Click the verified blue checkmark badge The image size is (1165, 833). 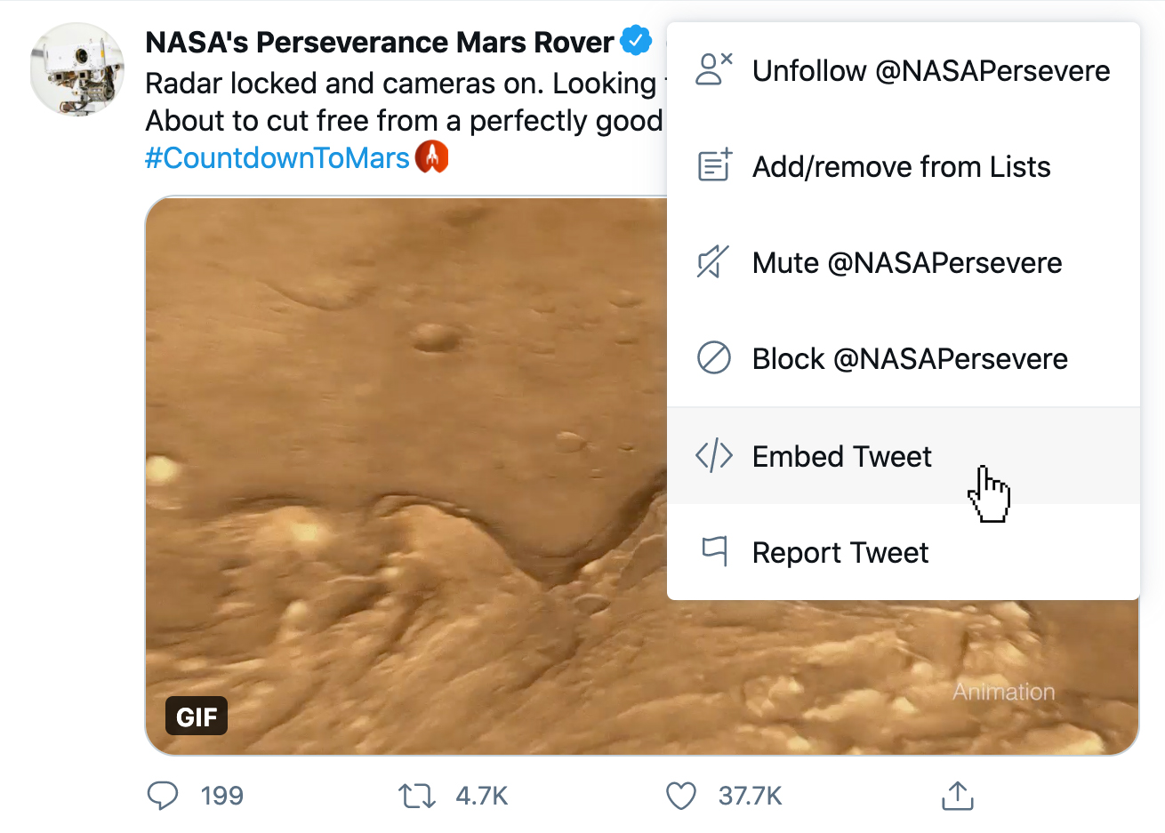click(635, 40)
